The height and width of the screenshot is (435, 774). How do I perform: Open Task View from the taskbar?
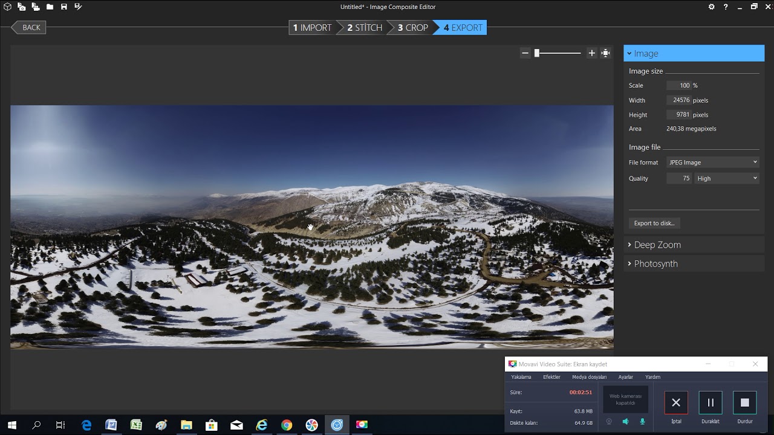coord(60,425)
